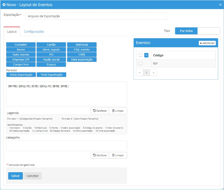Image resolution: width=224 pixels, height=190 pixels.
Task: Click Desfazer under the layout text area
Action: pos(100,111)
